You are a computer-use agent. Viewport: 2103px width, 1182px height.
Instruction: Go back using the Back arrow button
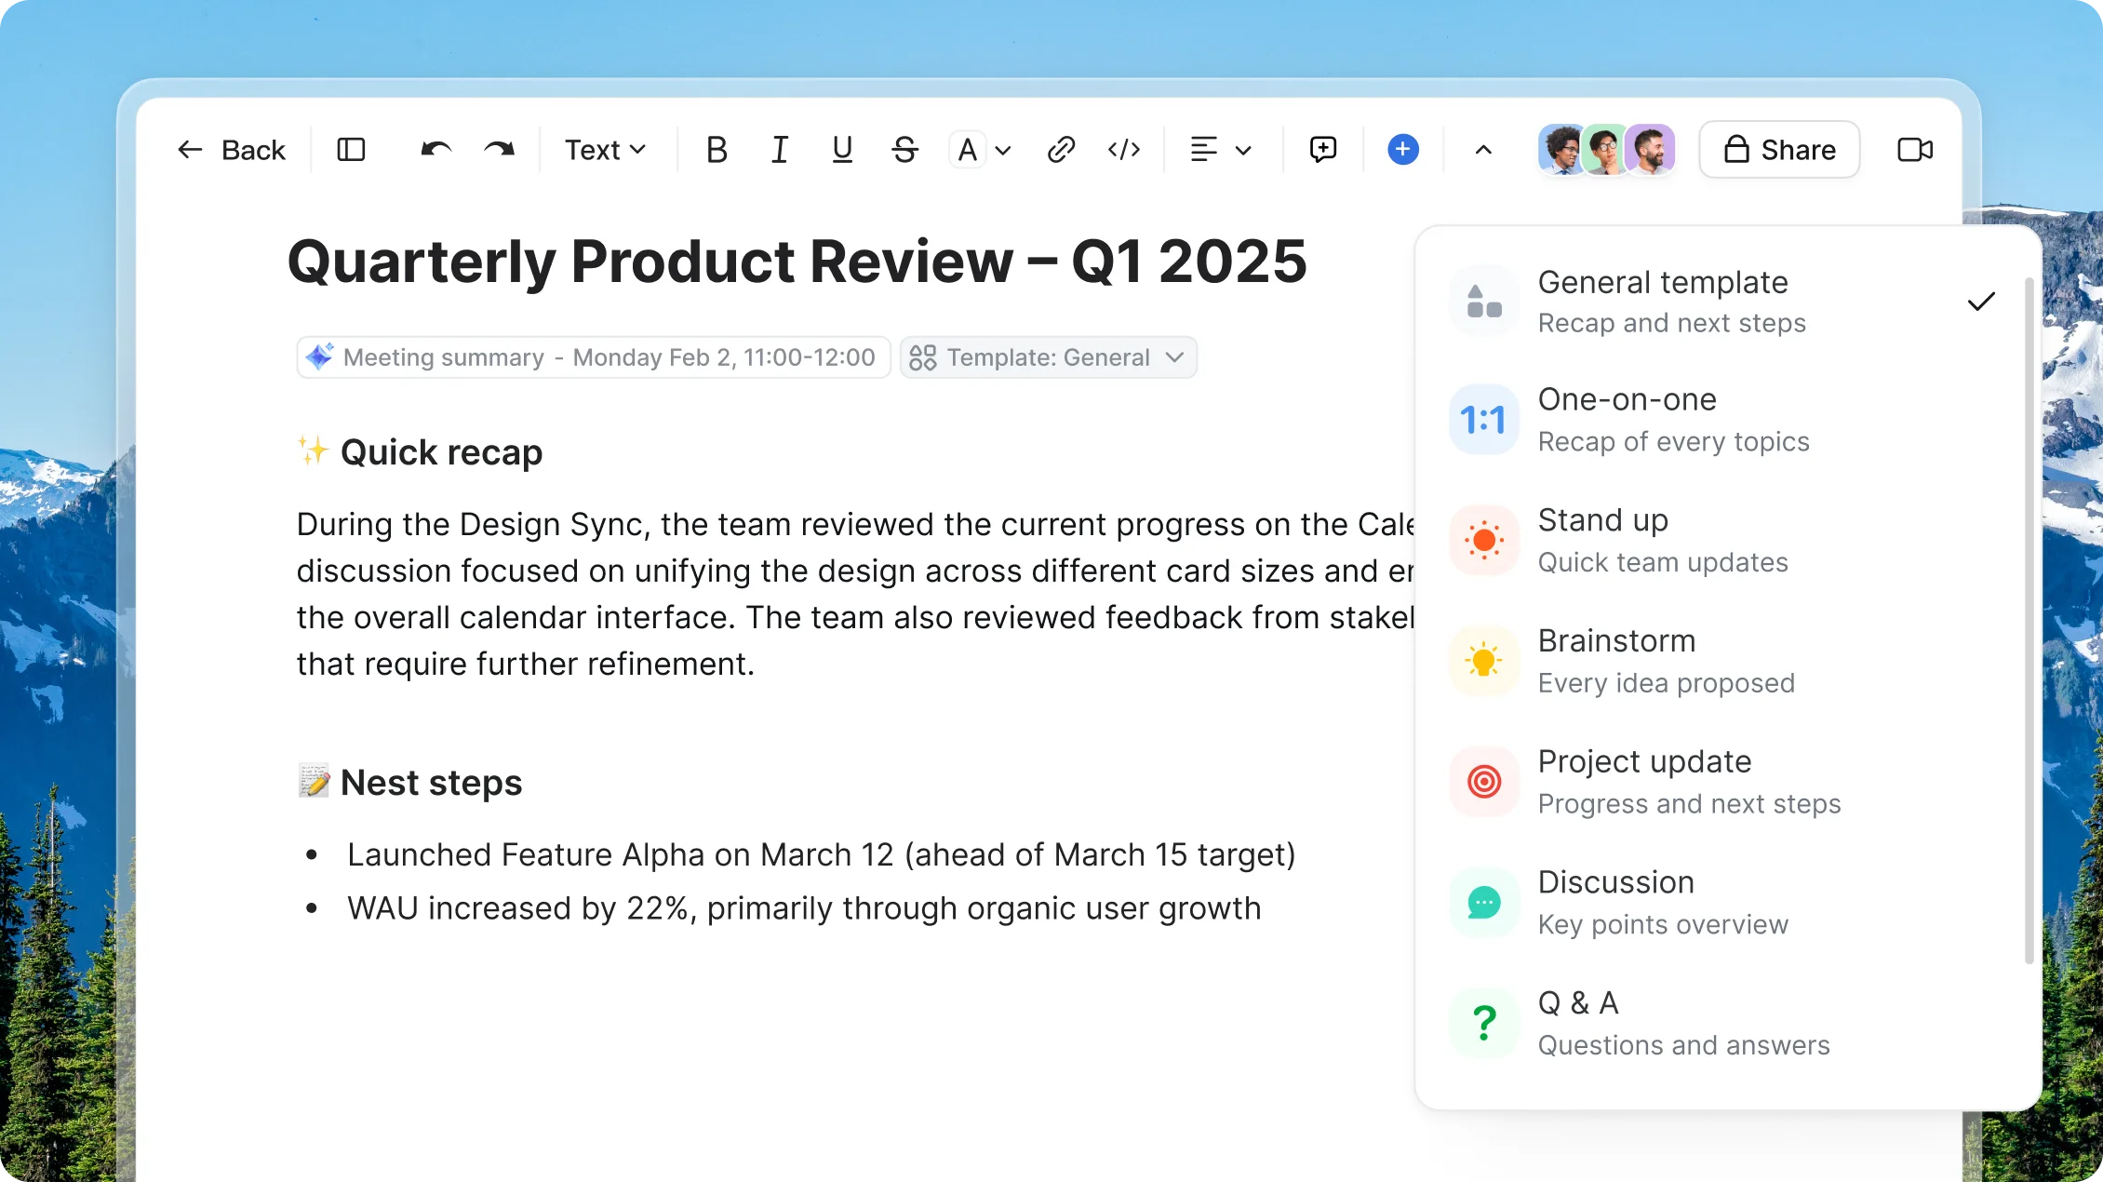pos(231,150)
